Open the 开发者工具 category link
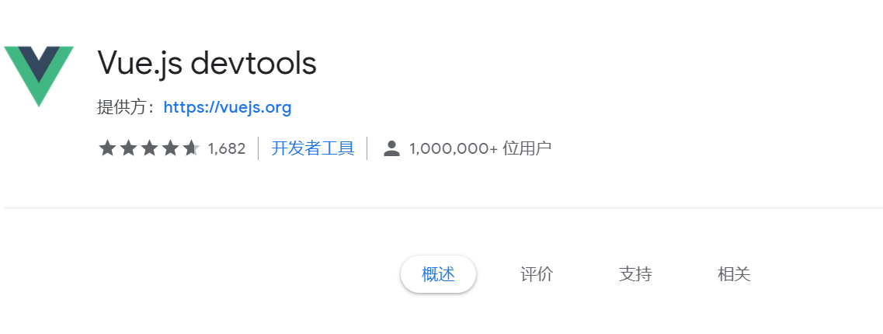Image resolution: width=883 pixels, height=334 pixels. click(312, 148)
